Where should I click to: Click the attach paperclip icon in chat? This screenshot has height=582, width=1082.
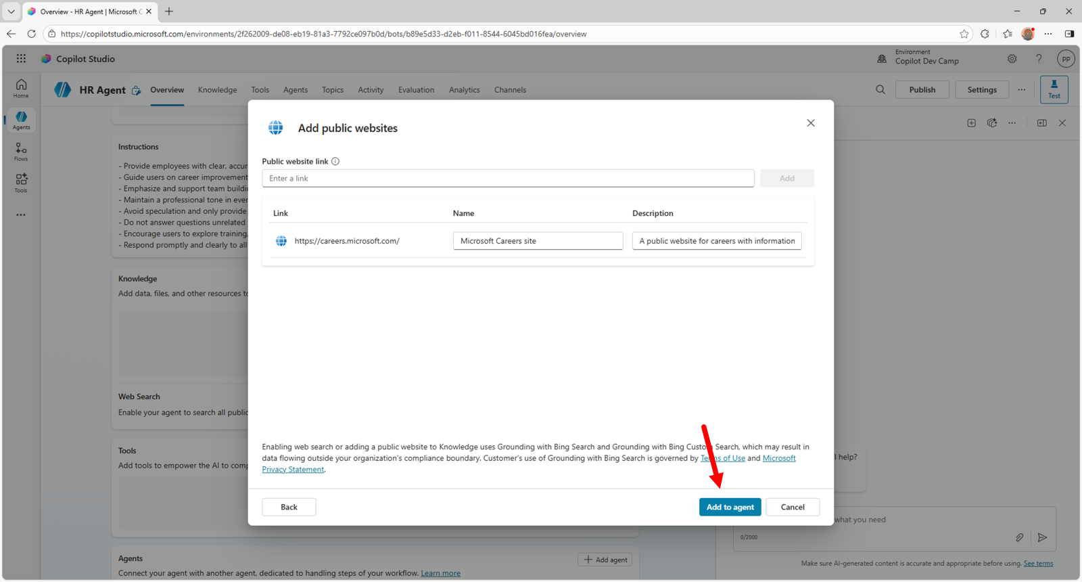tap(1019, 537)
